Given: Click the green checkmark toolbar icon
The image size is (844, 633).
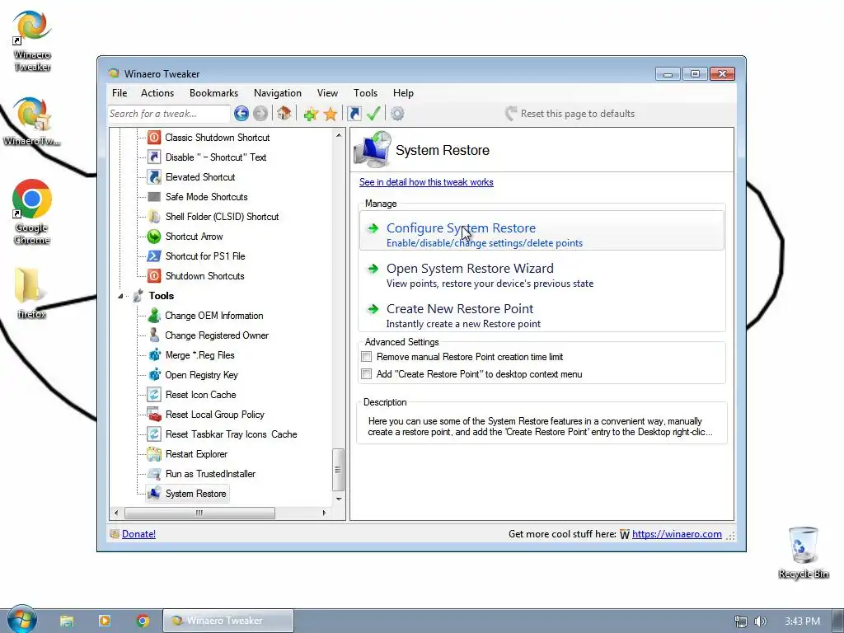Looking at the screenshot, I should [x=373, y=114].
